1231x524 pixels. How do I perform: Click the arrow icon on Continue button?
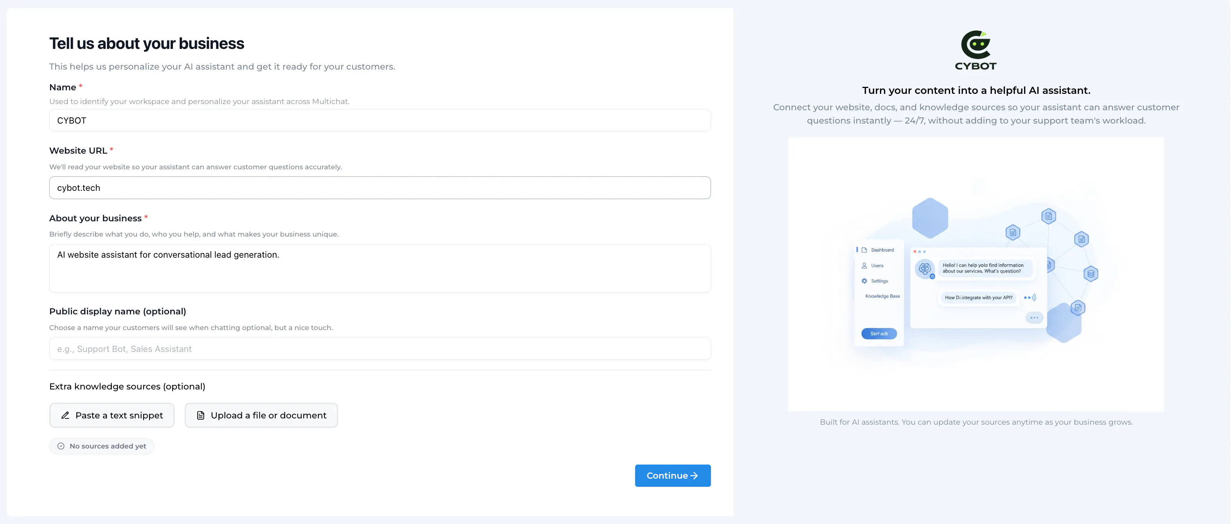[x=695, y=476]
